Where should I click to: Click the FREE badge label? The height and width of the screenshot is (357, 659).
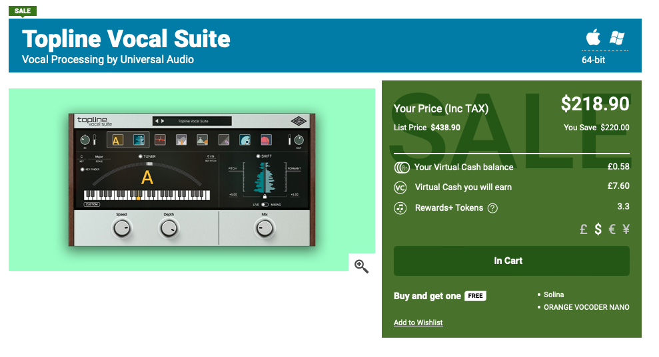tap(475, 296)
